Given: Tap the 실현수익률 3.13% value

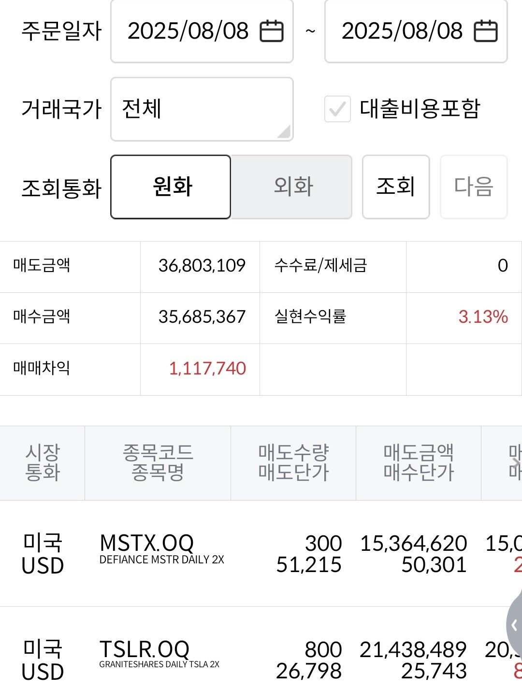Looking at the screenshot, I should click(x=483, y=317).
